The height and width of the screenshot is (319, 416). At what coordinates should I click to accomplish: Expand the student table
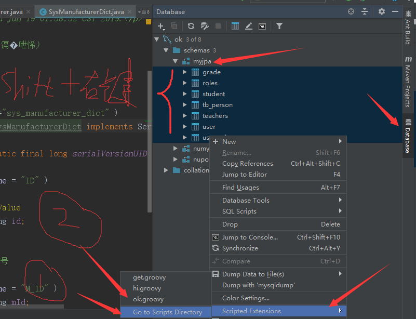pyautogui.click(x=185, y=94)
